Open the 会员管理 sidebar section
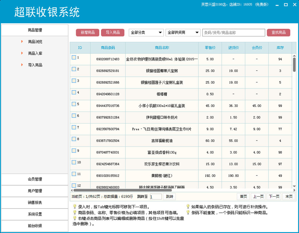Screen dimensions: 299x233 point(35,179)
